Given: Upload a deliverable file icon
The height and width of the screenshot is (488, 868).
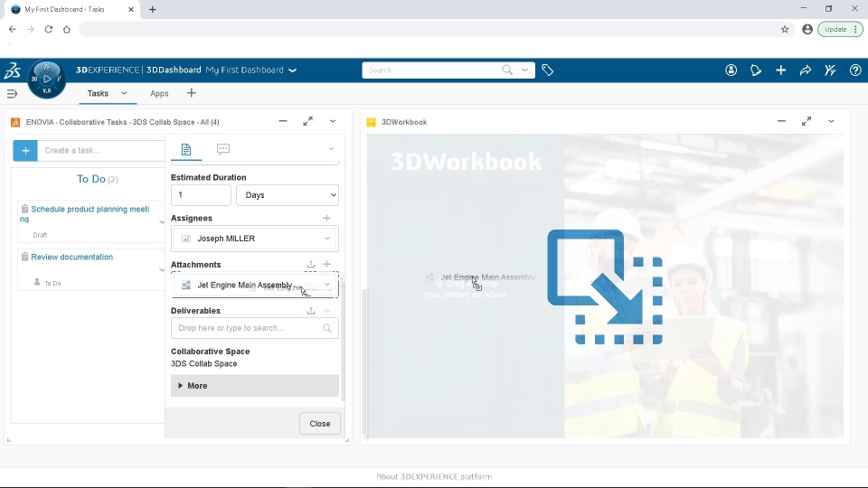Looking at the screenshot, I should pos(311,310).
